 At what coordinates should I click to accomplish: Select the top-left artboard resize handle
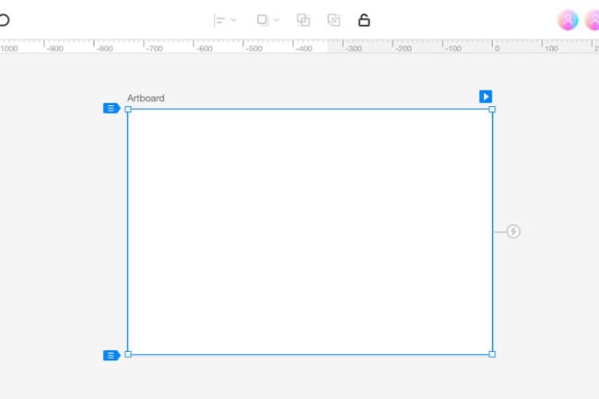[x=128, y=110]
